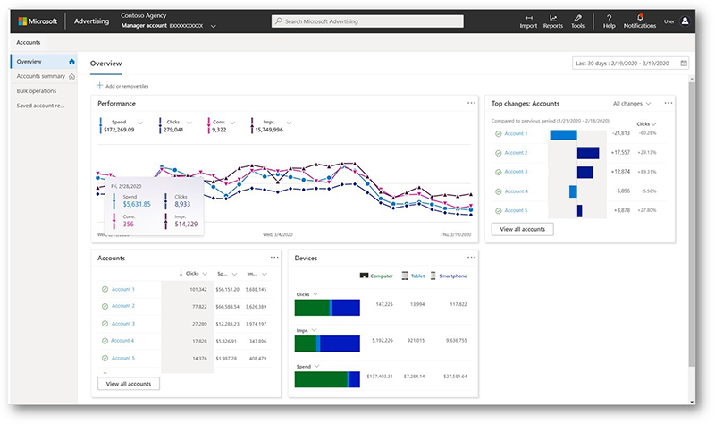The height and width of the screenshot is (424, 715).
Task: Click the sort arrow on Clicks column
Action: [181, 273]
